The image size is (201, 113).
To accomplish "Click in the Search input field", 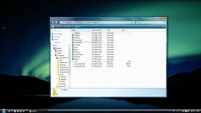I will click(x=149, y=23).
